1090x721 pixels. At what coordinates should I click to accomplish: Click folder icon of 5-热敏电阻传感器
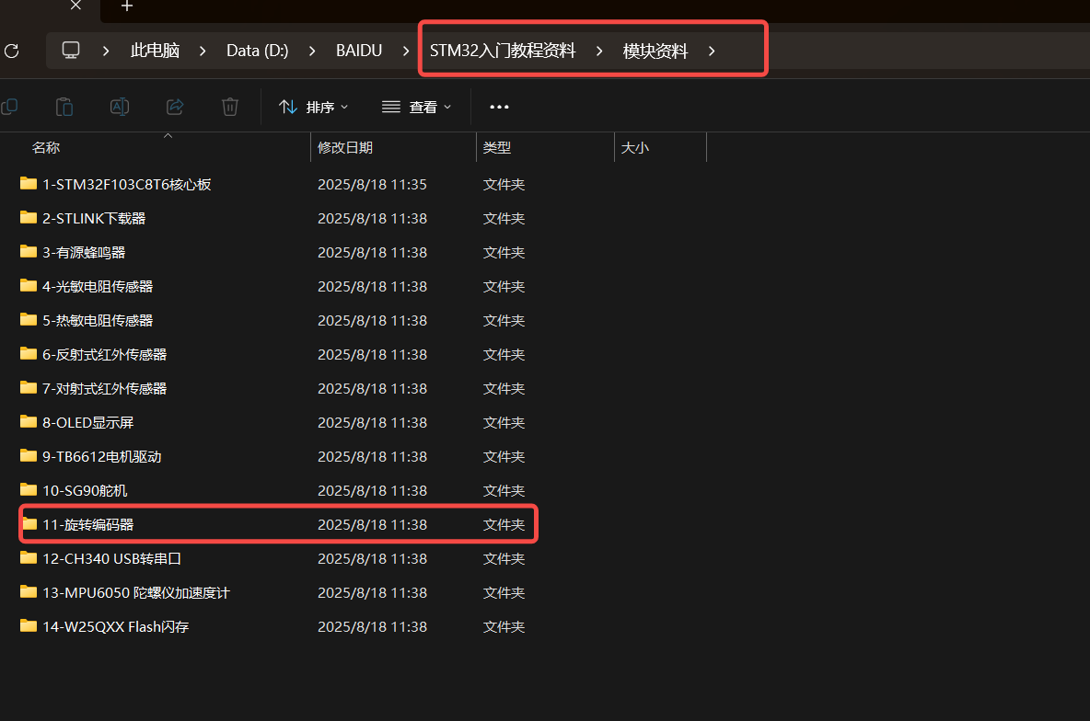(x=29, y=319)
